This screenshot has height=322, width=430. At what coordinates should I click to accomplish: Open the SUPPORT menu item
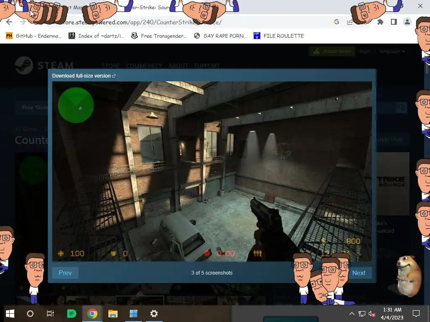207,66
